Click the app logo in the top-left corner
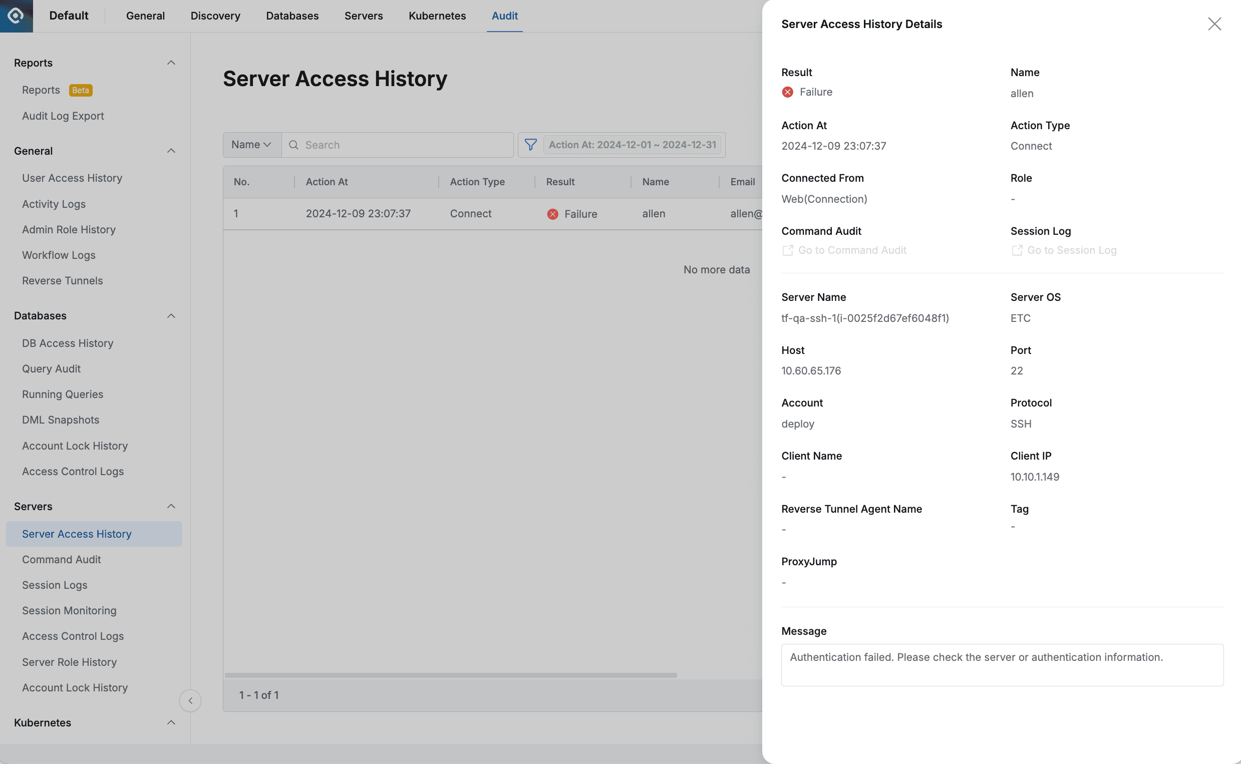The height and width of the screenshot is (764, 1241). 16,16
